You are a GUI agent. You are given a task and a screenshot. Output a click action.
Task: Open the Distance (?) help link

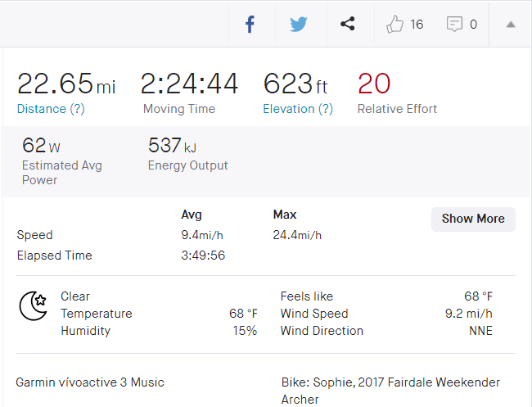click(x=51, y=109)
